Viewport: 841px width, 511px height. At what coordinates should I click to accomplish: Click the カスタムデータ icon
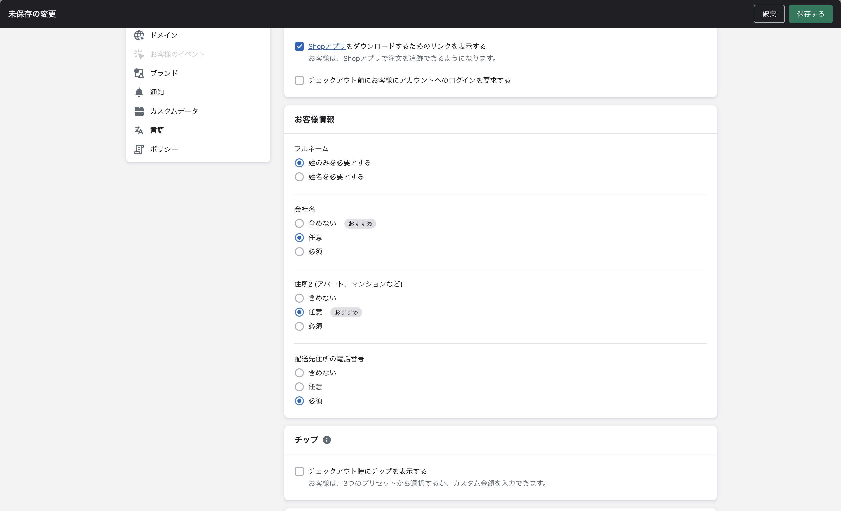click(139, 111)
